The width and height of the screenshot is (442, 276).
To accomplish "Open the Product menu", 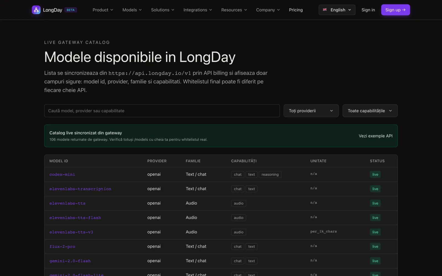I will [103, 10].
